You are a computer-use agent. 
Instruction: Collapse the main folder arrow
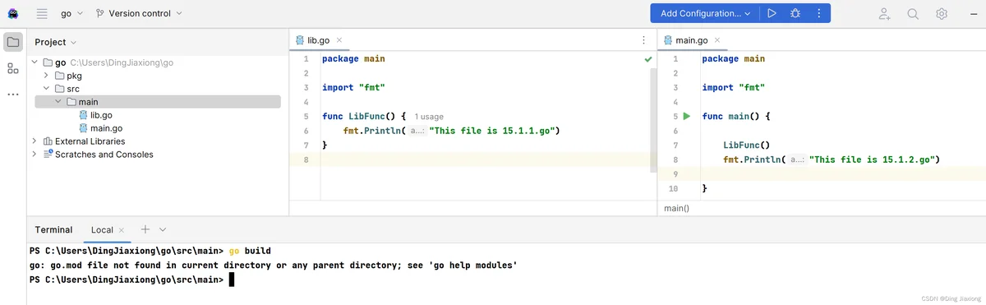[58, 102]
